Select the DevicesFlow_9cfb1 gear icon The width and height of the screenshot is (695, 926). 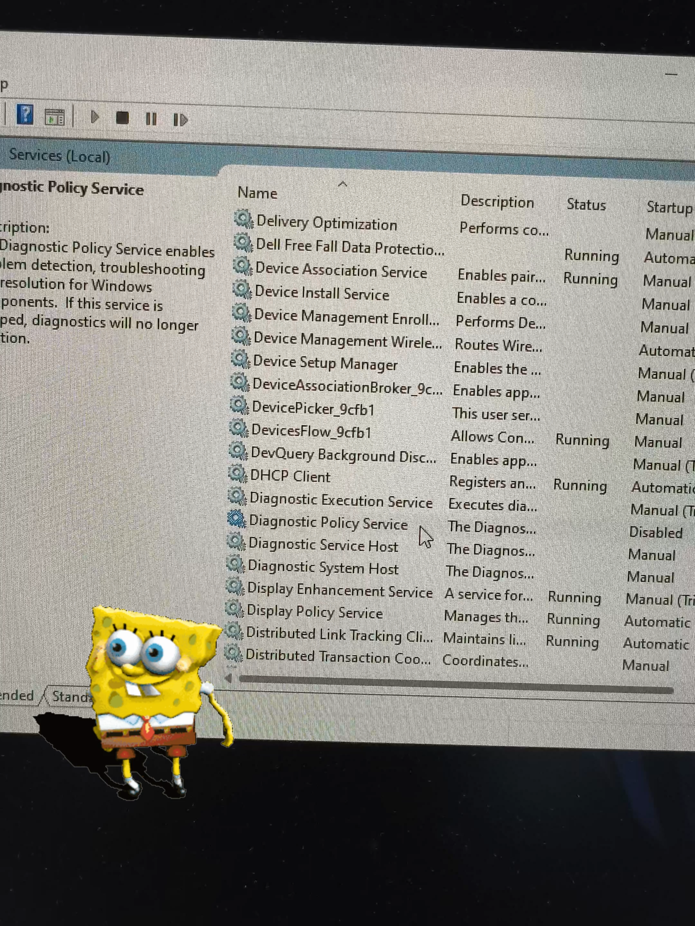239,428
